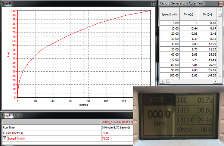Select the 60.00 speed row cell

169,55
